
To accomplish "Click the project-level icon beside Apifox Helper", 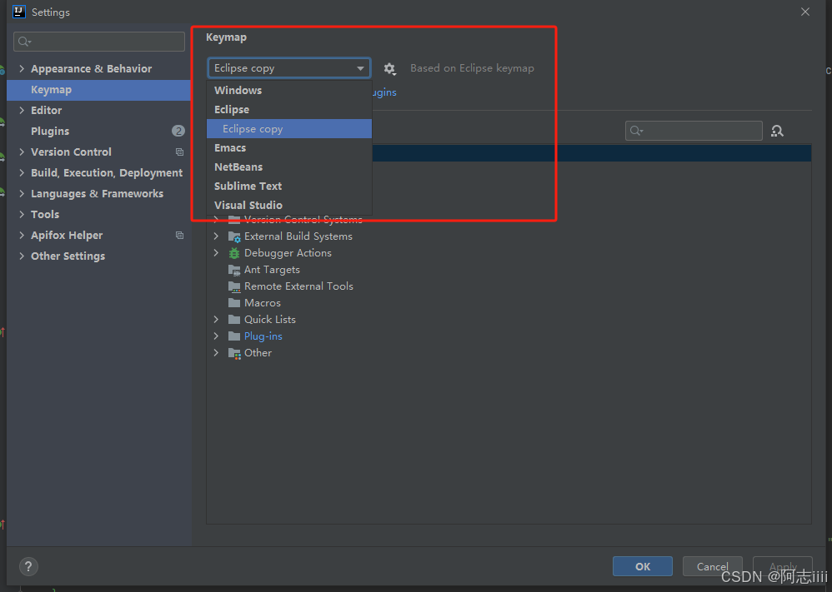I will [x=179, y=236].
